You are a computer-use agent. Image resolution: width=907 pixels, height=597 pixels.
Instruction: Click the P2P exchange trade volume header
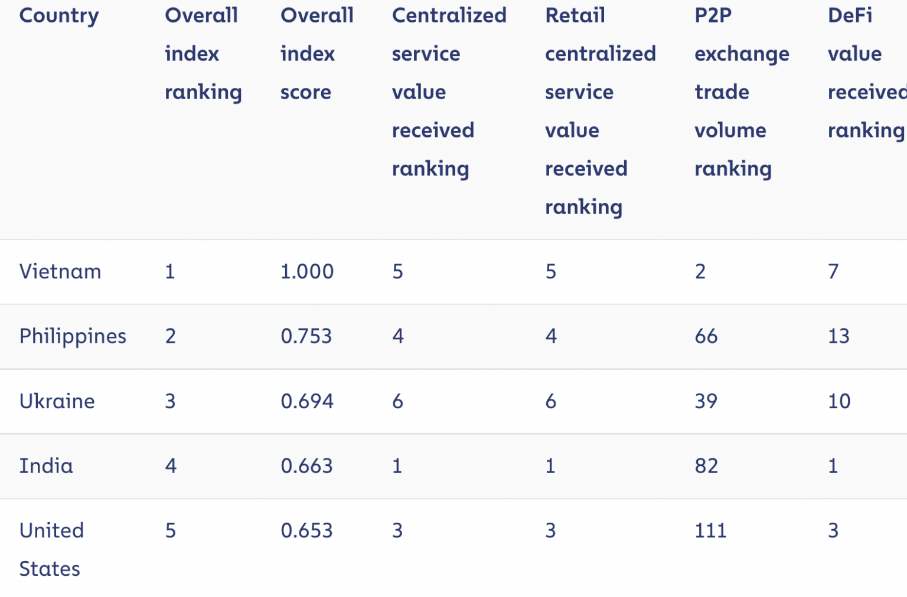pyautogui.click(x=742, y=92)
